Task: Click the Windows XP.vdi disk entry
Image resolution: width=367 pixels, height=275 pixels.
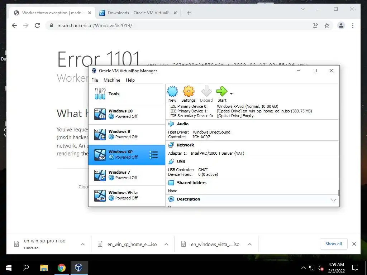Action: 248,106
